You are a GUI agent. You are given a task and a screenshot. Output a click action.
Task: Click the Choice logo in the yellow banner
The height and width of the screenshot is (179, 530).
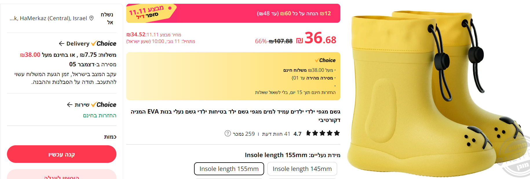point(325,60)
